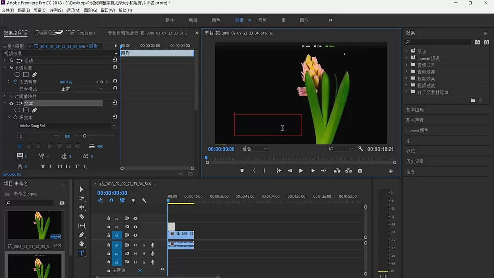Open the 图形(G) menu
494x278 pixels.
coord(90,10)
